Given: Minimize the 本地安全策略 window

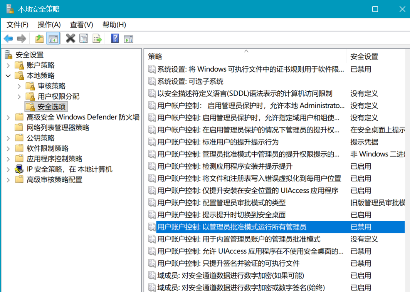Looking at the screenshot, I should pyautogui.click(x=348, y=9).
